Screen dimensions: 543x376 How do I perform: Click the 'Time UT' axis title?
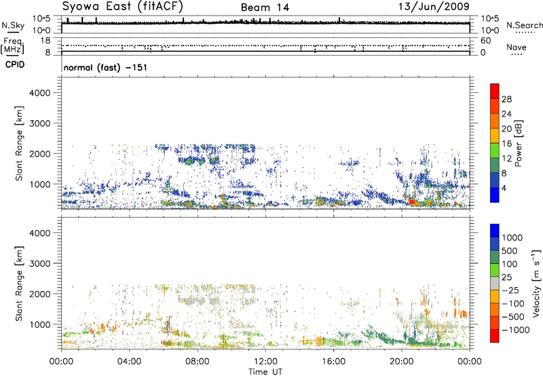coord(265,371)
